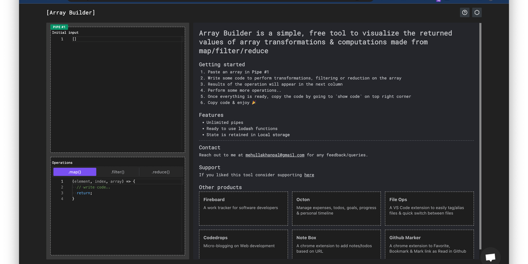Click the hexagon show code icon
The height and width of the screenshot is (264, 528).
point(477,12)
